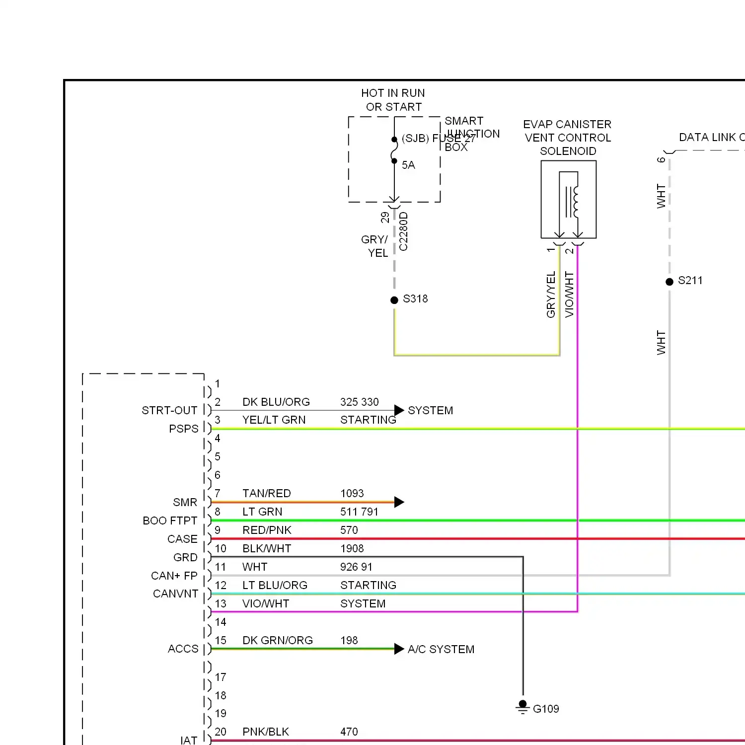Click the DATA LINK connector label
Viewport: 745px width, 745px height.
click(712, 137)
